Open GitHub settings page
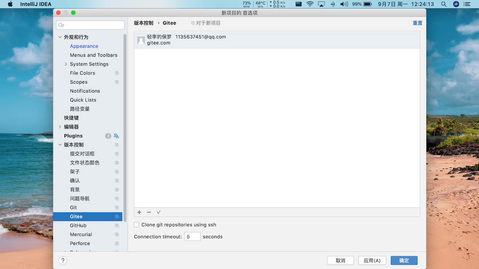The height and width of the screenshot is (269, 479). point(78,225)
